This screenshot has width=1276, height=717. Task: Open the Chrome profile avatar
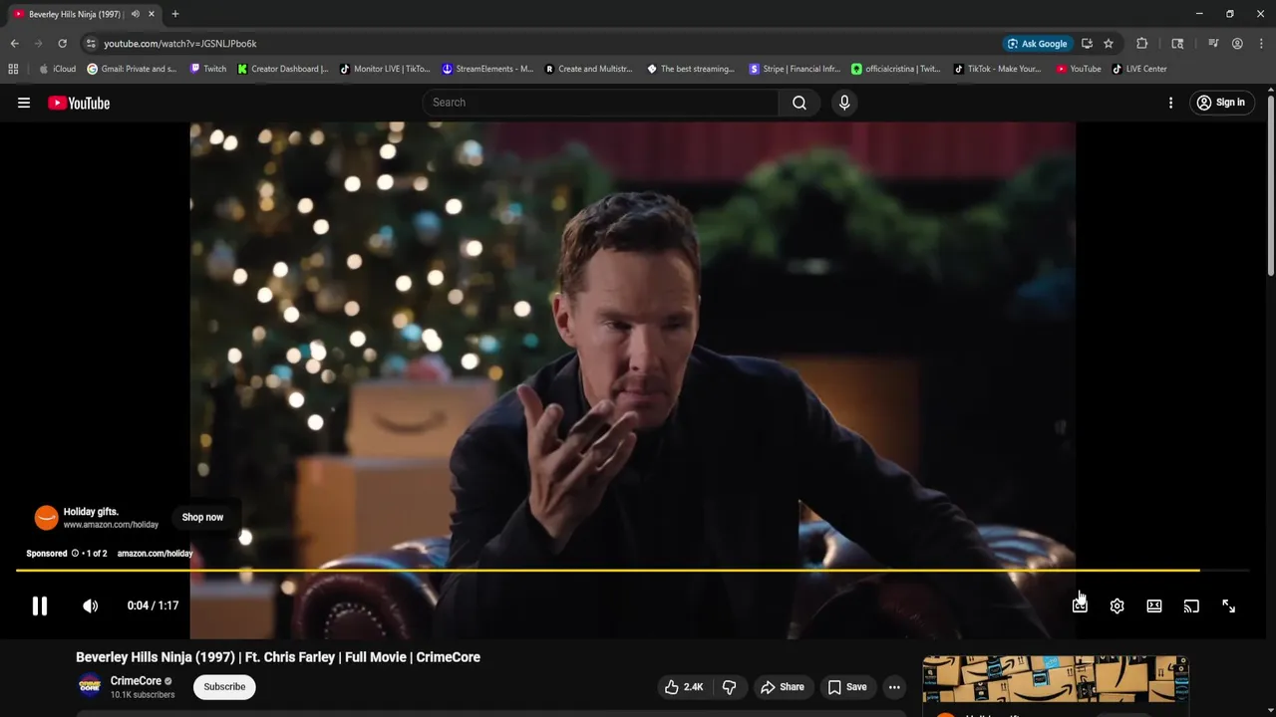coord(1237,44)
